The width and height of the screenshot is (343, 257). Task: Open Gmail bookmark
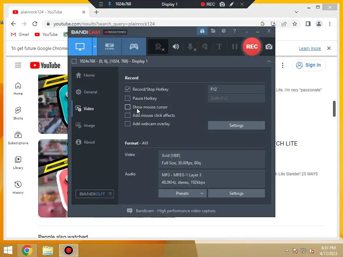[x=20, y=34]
